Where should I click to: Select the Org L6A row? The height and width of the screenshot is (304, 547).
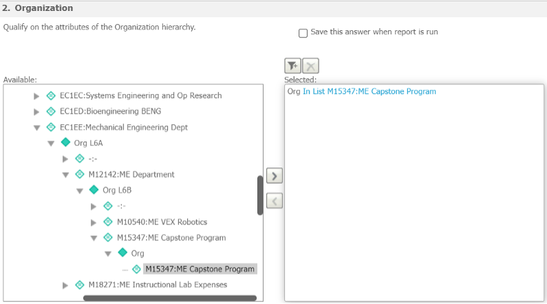click(x=88, y=143)
